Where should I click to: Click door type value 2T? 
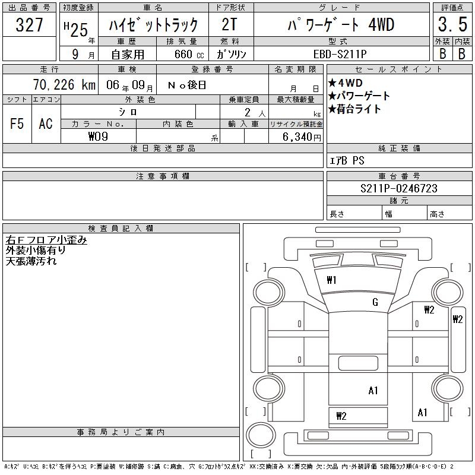tap(229, 24)
